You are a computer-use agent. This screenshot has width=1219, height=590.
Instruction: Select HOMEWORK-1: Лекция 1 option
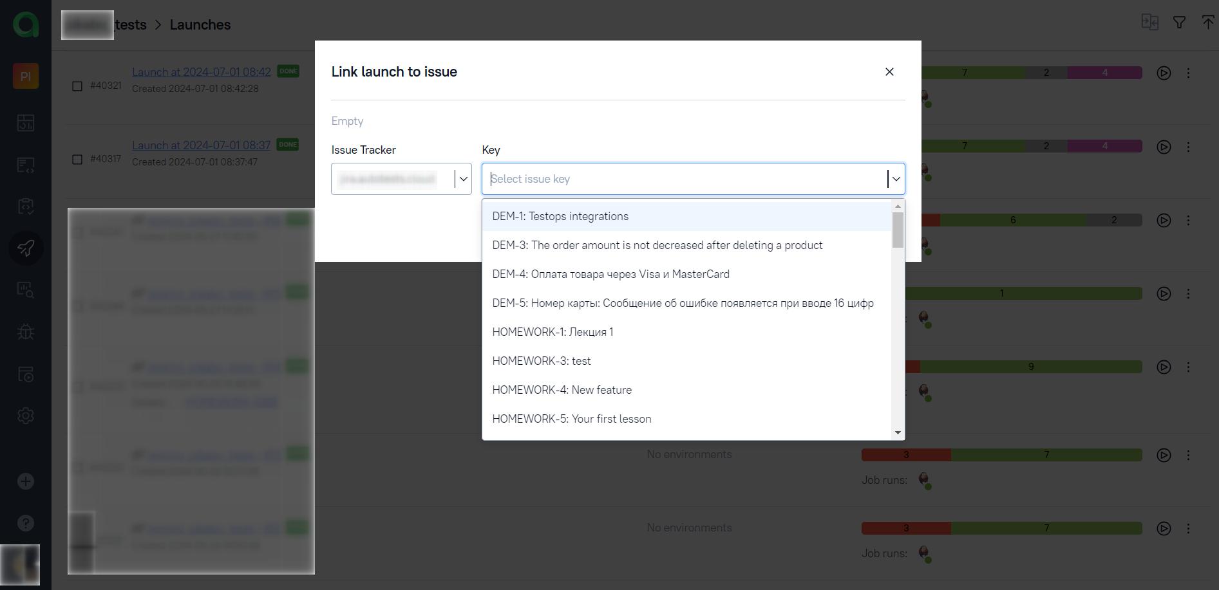(x=687, y=332)
